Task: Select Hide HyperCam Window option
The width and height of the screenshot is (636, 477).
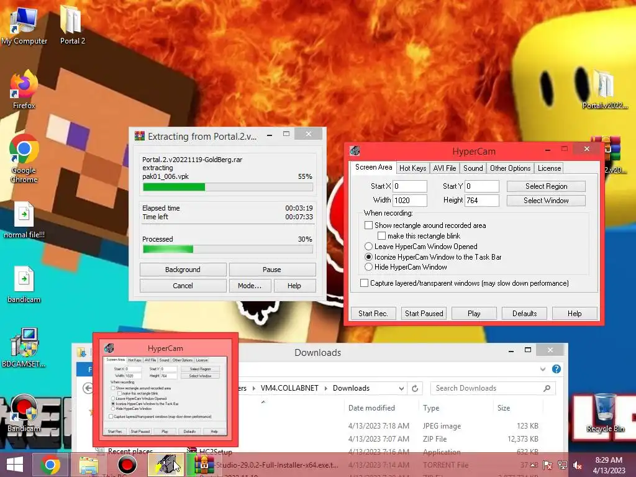Action: click(x=368, y=267)
